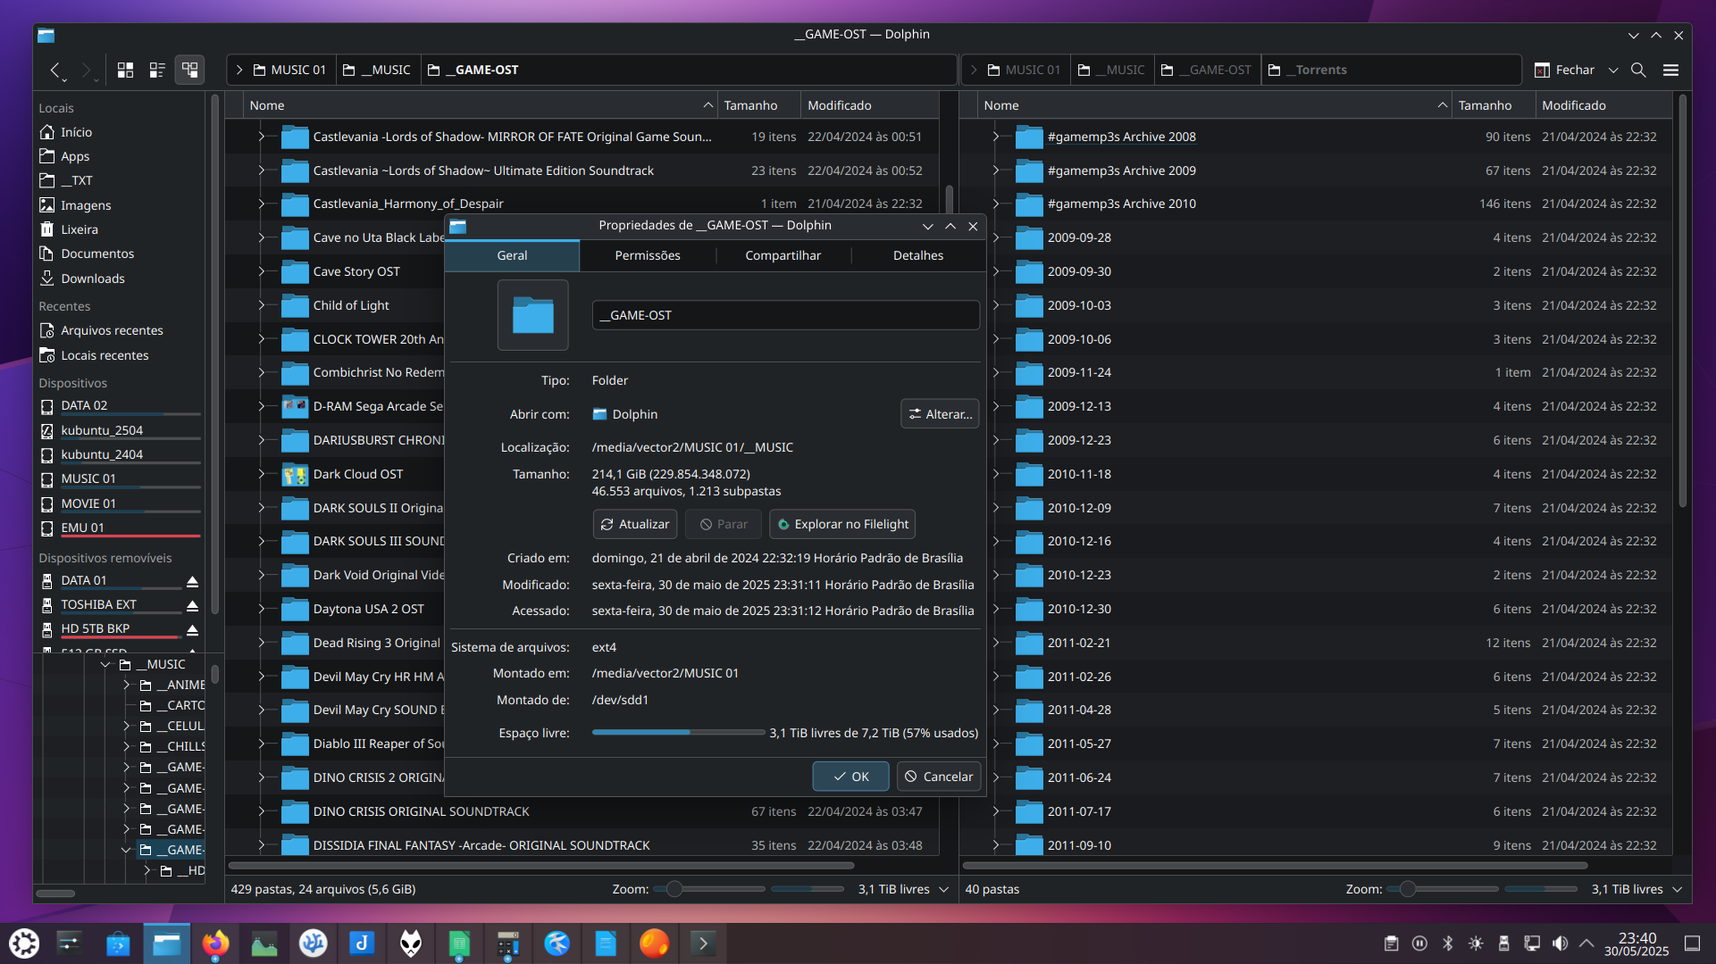
Task: Open the search magnifier in toolbar
Action: [1638, 70]
